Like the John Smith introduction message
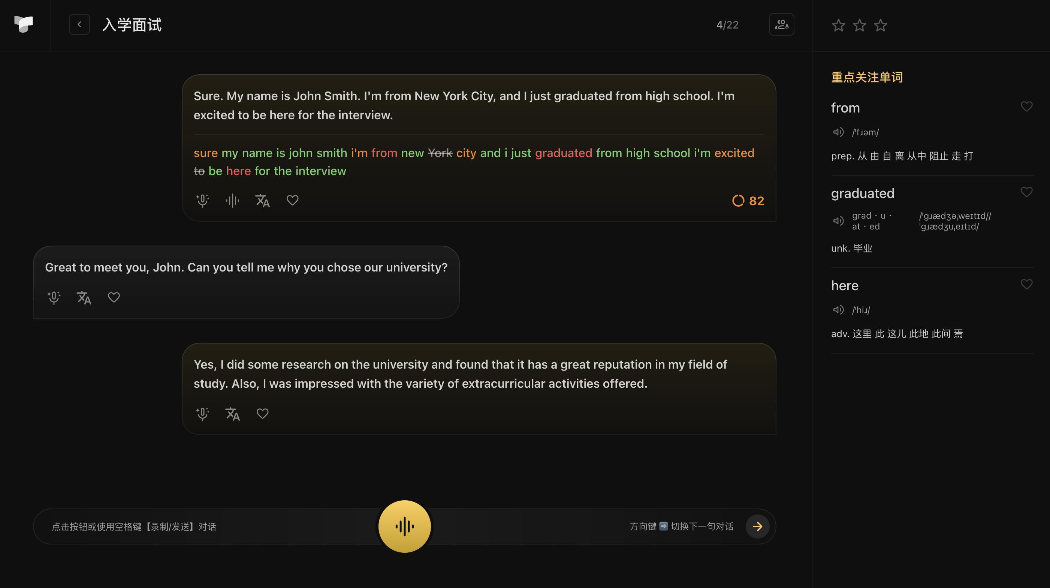The image size is (1050, 588). (292, 200)
